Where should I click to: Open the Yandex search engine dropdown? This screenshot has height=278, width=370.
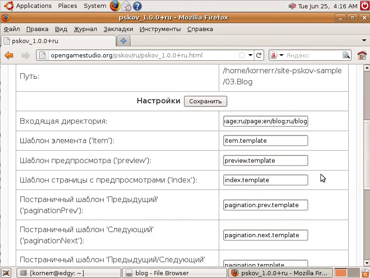point(276,55)
